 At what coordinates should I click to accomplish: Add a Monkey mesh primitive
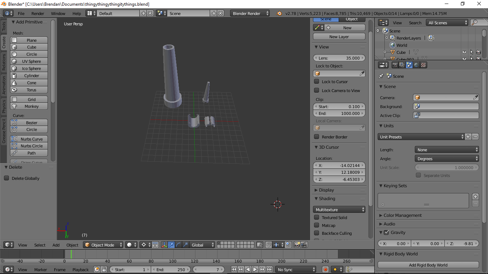pyautogui.click(x=29, y=106)
